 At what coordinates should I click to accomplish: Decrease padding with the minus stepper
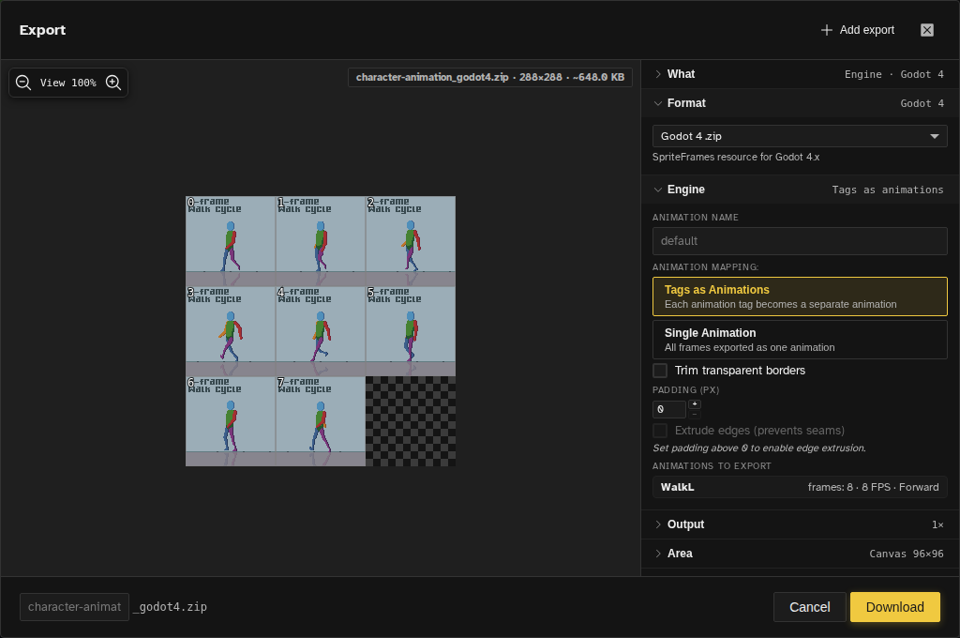(695, 414)
